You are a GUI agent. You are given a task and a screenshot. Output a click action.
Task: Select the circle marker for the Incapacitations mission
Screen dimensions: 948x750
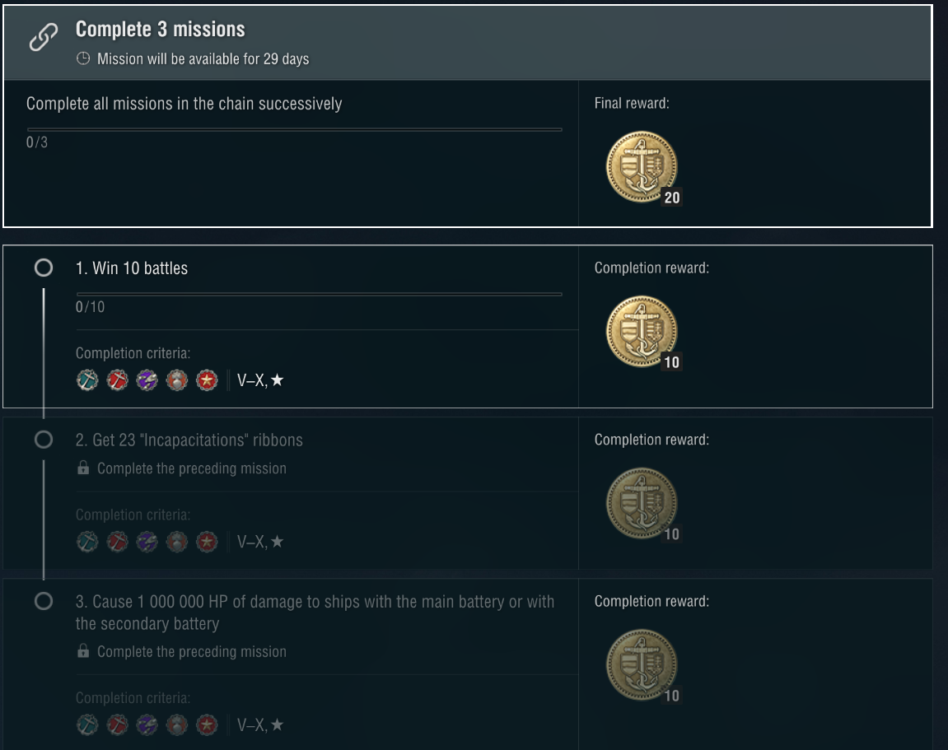[x=44, y=440]
